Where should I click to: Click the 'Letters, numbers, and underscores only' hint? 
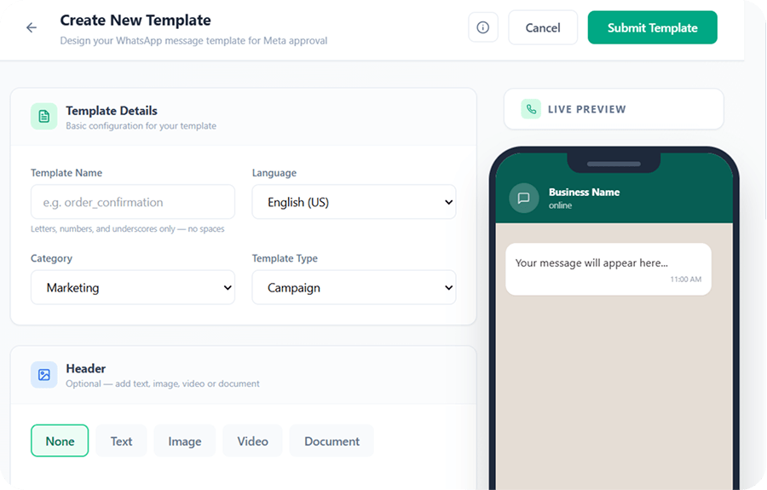click(x=128, y=229)
